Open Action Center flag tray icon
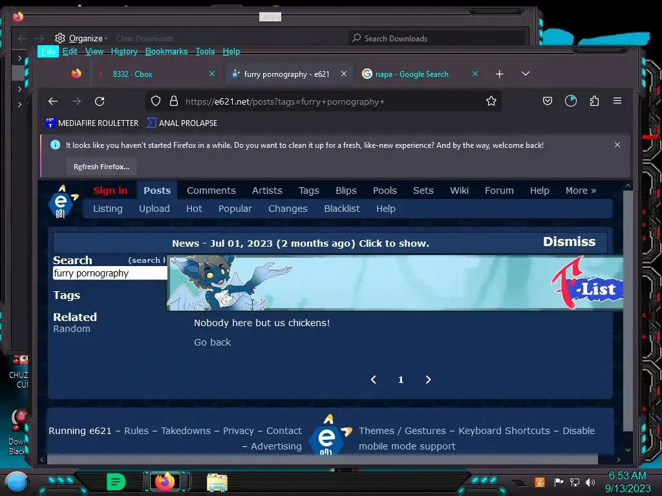This screenshot has width=662, height=496. click(559, 482)
